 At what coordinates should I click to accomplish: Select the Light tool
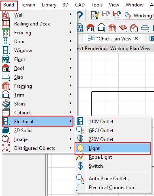[113, 148]
